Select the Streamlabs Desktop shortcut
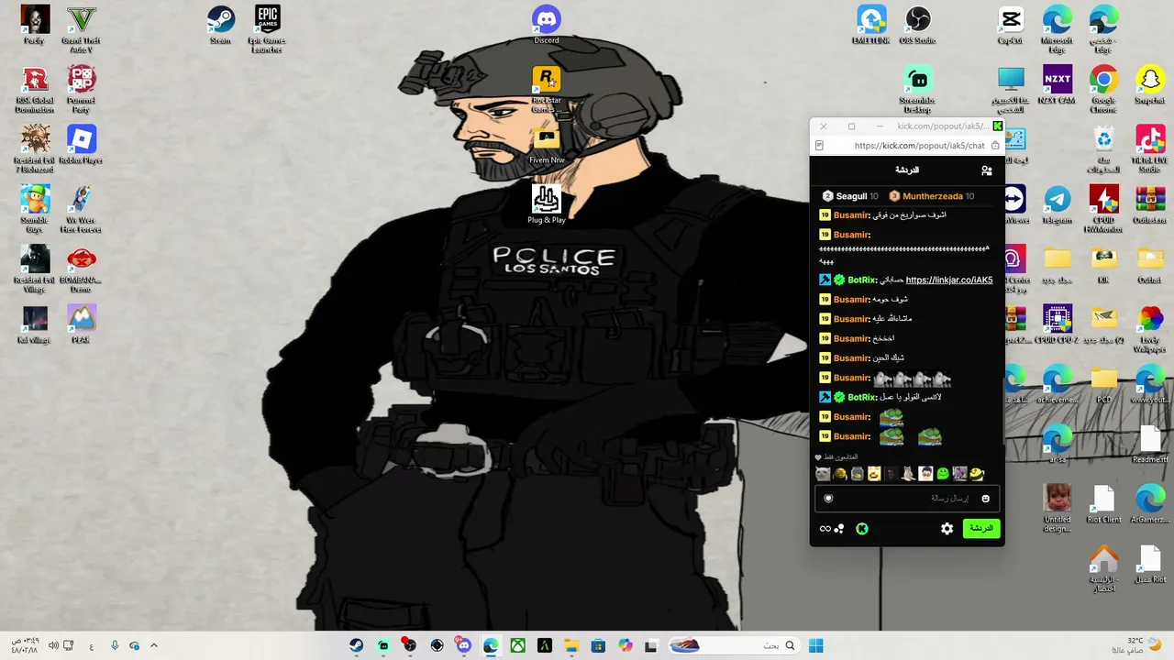Image resolution: width=1174 pixels, height=660 pixels. coord(917,89)
